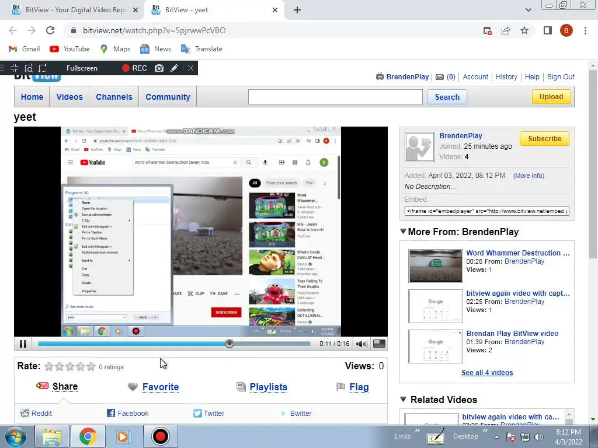Reload the page with browser refresh icon
This screenshot has height=448, width=598.
point(50,30)
